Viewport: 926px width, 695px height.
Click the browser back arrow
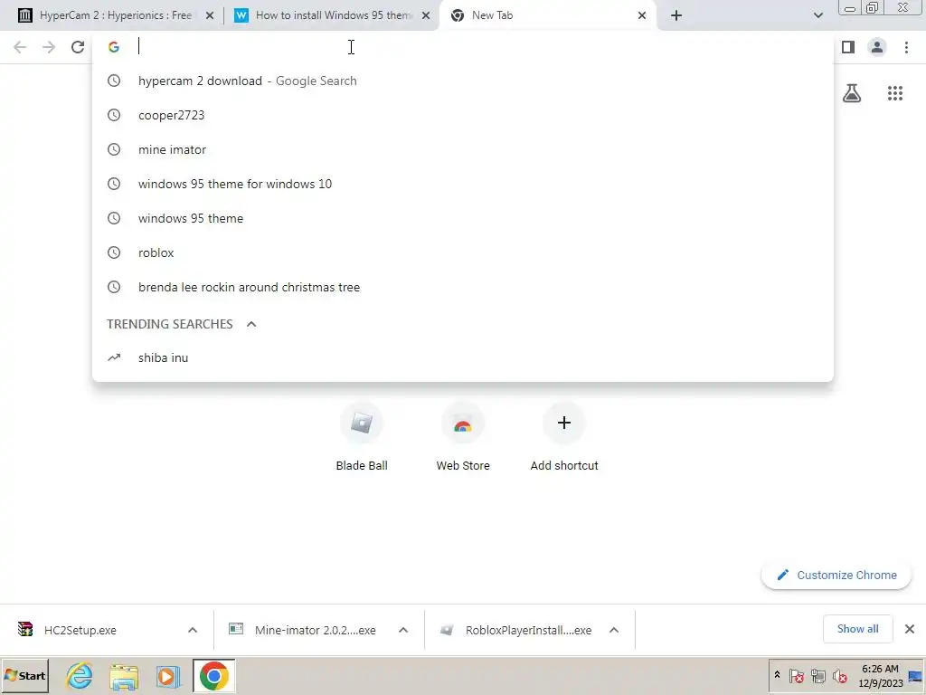[x=20, y=47]
